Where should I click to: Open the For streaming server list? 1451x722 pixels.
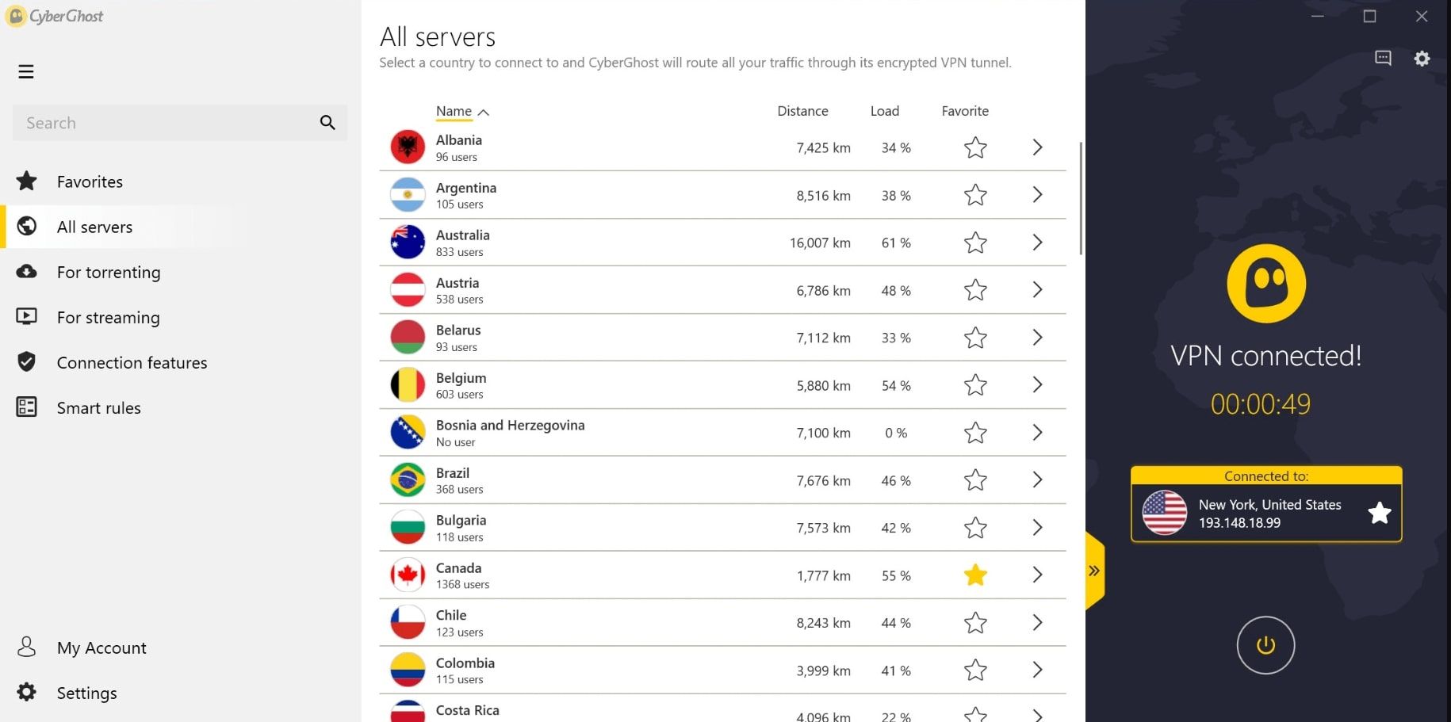tap(107, 317)
